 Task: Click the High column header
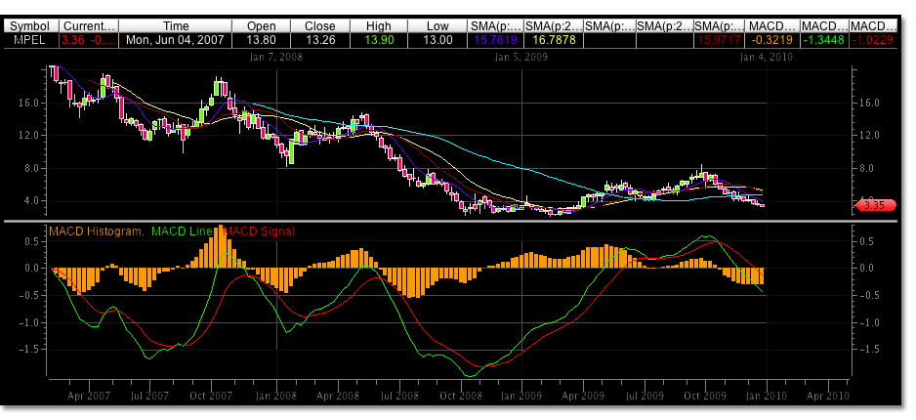pyautogui.click(x=379, y=25)
